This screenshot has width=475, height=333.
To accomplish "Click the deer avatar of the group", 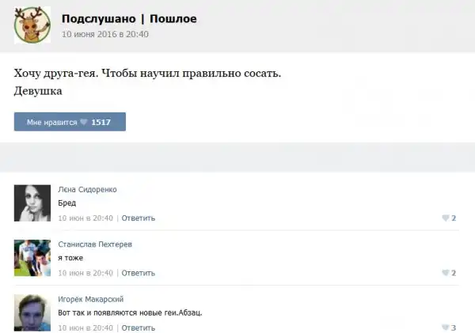I will tap(32, 25).
